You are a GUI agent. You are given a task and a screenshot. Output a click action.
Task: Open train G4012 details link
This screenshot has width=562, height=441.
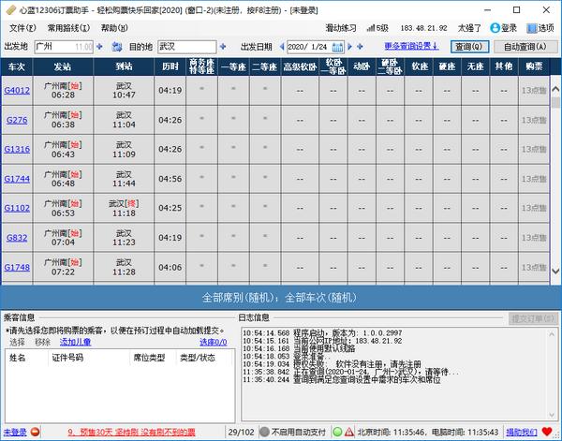coord(17,91)
